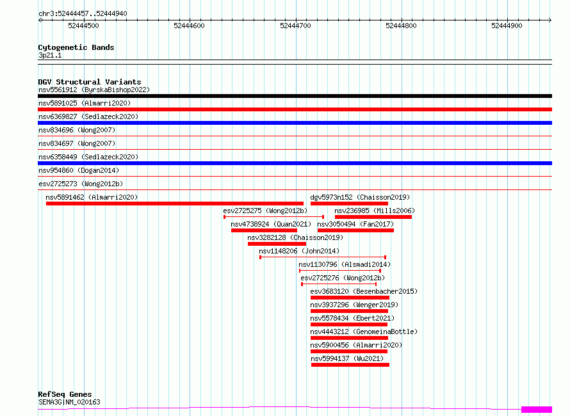The width and height of the screenshot is (570, 416).
Task: Open nsv4738924 (Quan2021) variant
Action: 271,224
